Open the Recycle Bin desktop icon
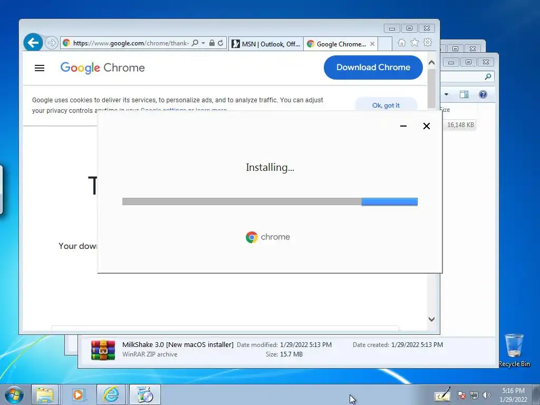Viewport: 540px width, 405px height. click(x=514, y=350)
